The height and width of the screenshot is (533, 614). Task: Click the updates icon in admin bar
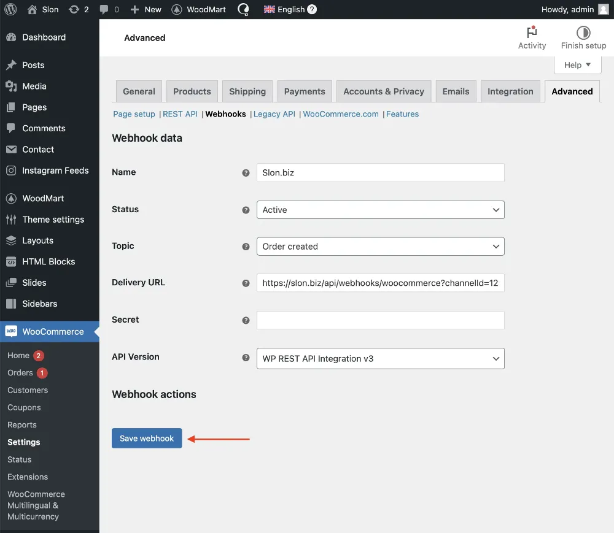coord(74,9)
